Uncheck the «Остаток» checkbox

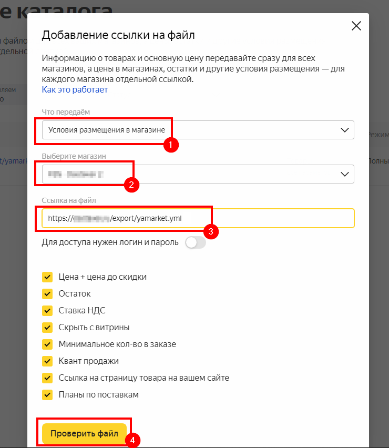48,293
